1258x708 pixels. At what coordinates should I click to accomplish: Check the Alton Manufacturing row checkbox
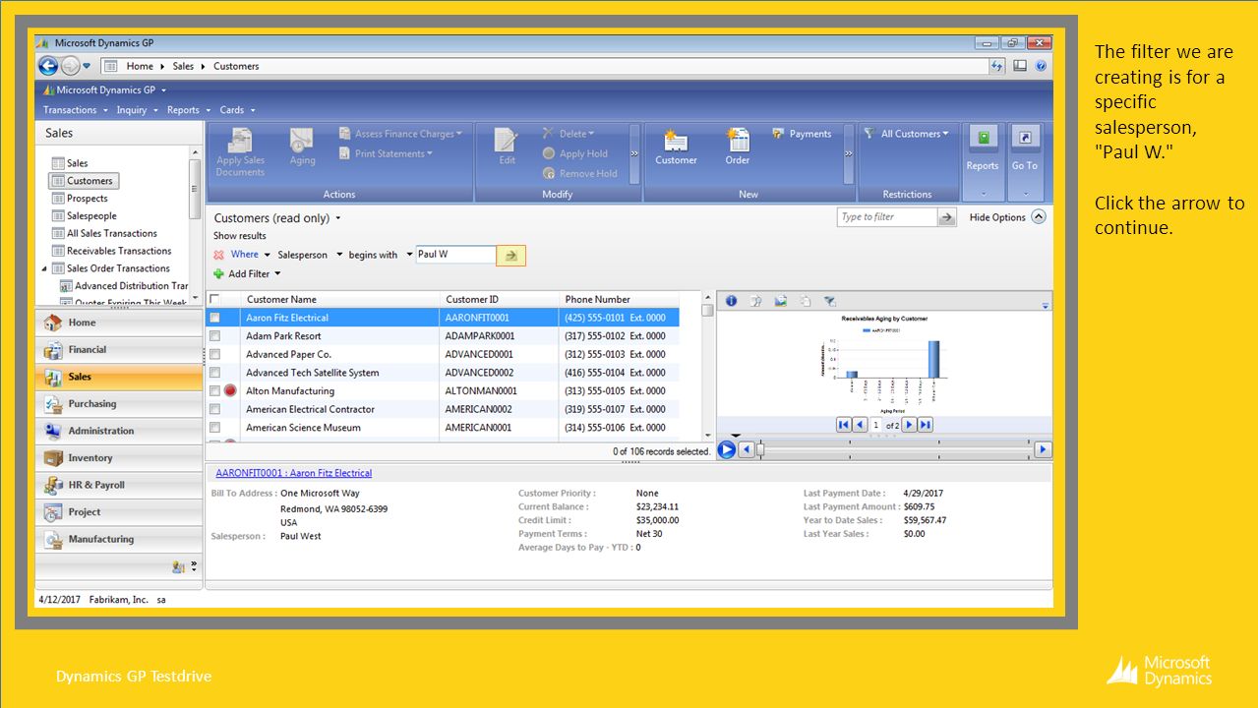214,390
